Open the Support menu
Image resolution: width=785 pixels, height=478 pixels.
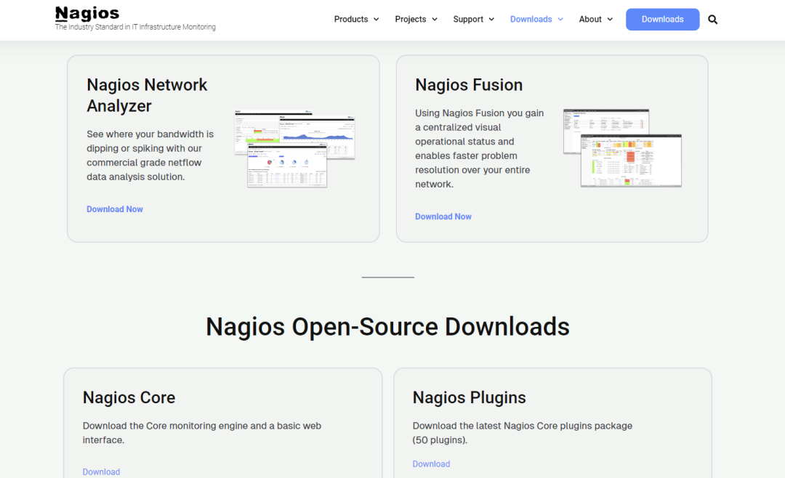pyautogui.click(x=468, y=19)
